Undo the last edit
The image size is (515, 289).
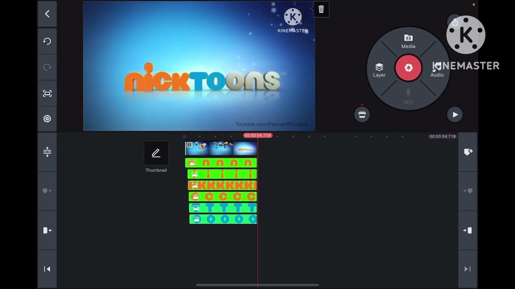point(47,41)
